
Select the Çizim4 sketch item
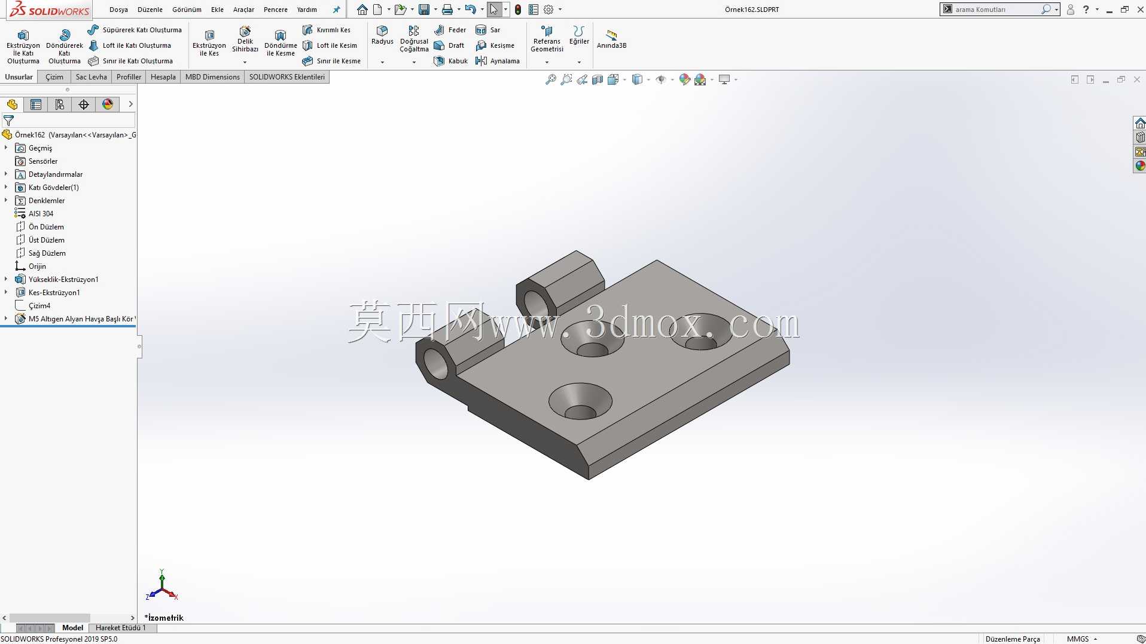point(39,305)
